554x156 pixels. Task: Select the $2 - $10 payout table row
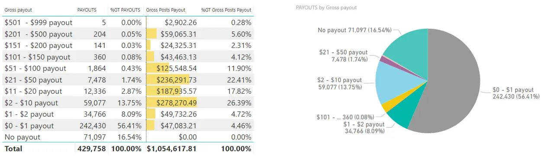click(128, 103)
